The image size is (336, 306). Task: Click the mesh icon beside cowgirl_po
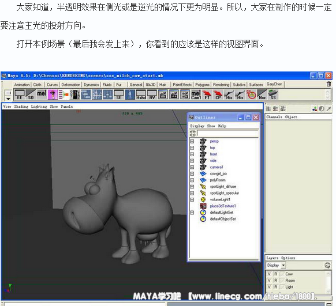(203, 173)
